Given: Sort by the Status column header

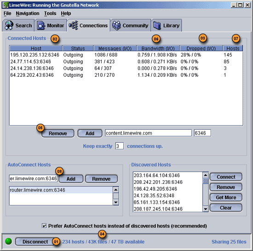Looking at the screenshot, I should point(78,48).
